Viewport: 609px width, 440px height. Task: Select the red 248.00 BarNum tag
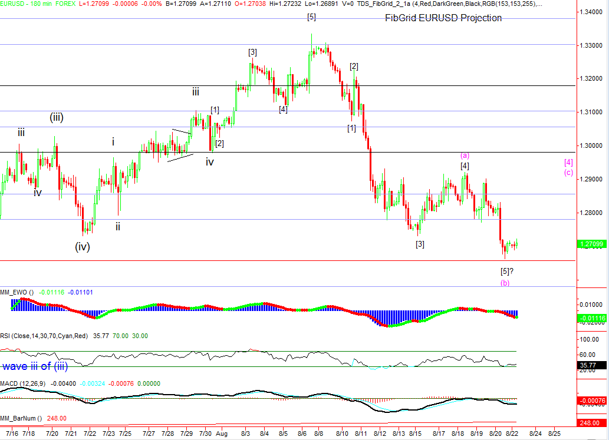[x=591, y=423]
